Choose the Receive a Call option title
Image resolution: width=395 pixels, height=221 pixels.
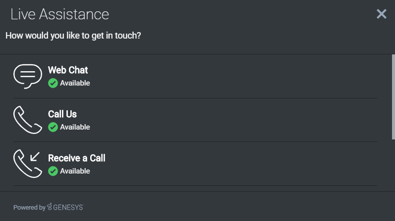point(77,158)
